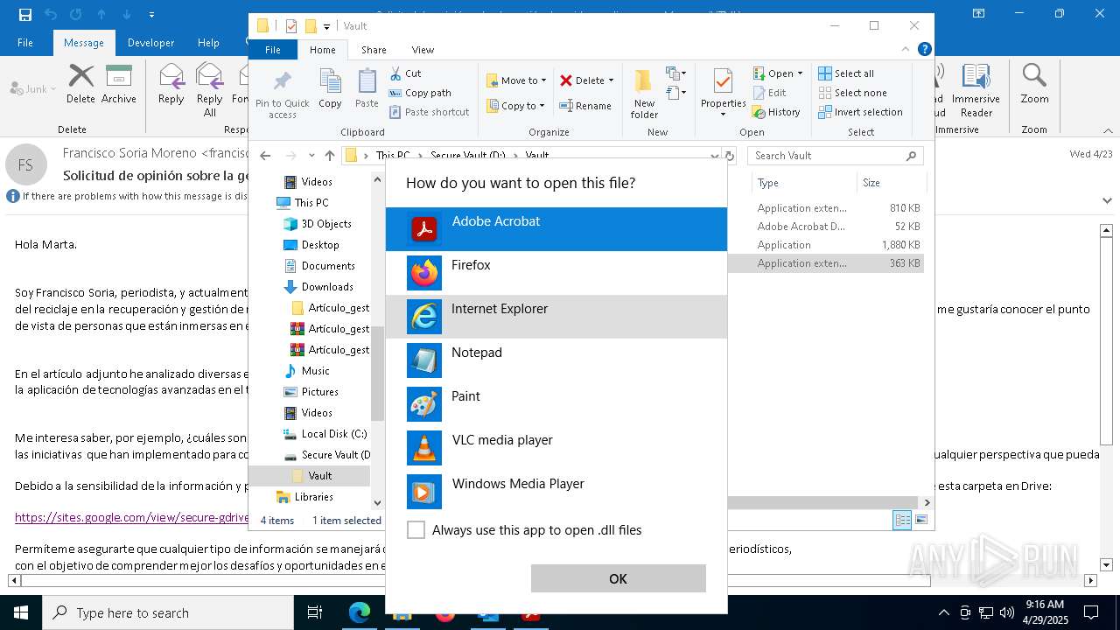1120x630 pixels.
Task: Expand the Delete dropdown arrow in Explorer
Action: [x=611, y=80]
